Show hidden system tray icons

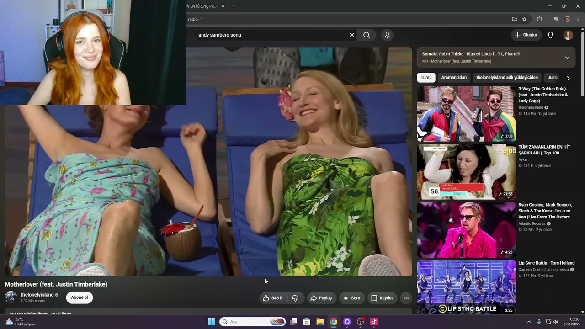pos(529,322)
